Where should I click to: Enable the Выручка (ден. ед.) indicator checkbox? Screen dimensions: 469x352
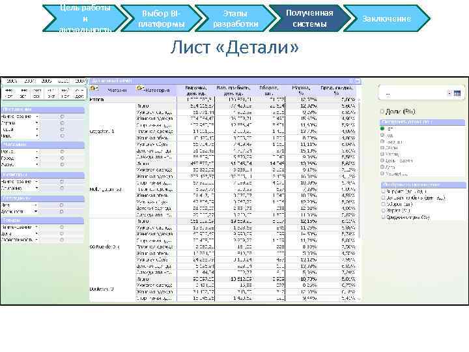(383, 191)
